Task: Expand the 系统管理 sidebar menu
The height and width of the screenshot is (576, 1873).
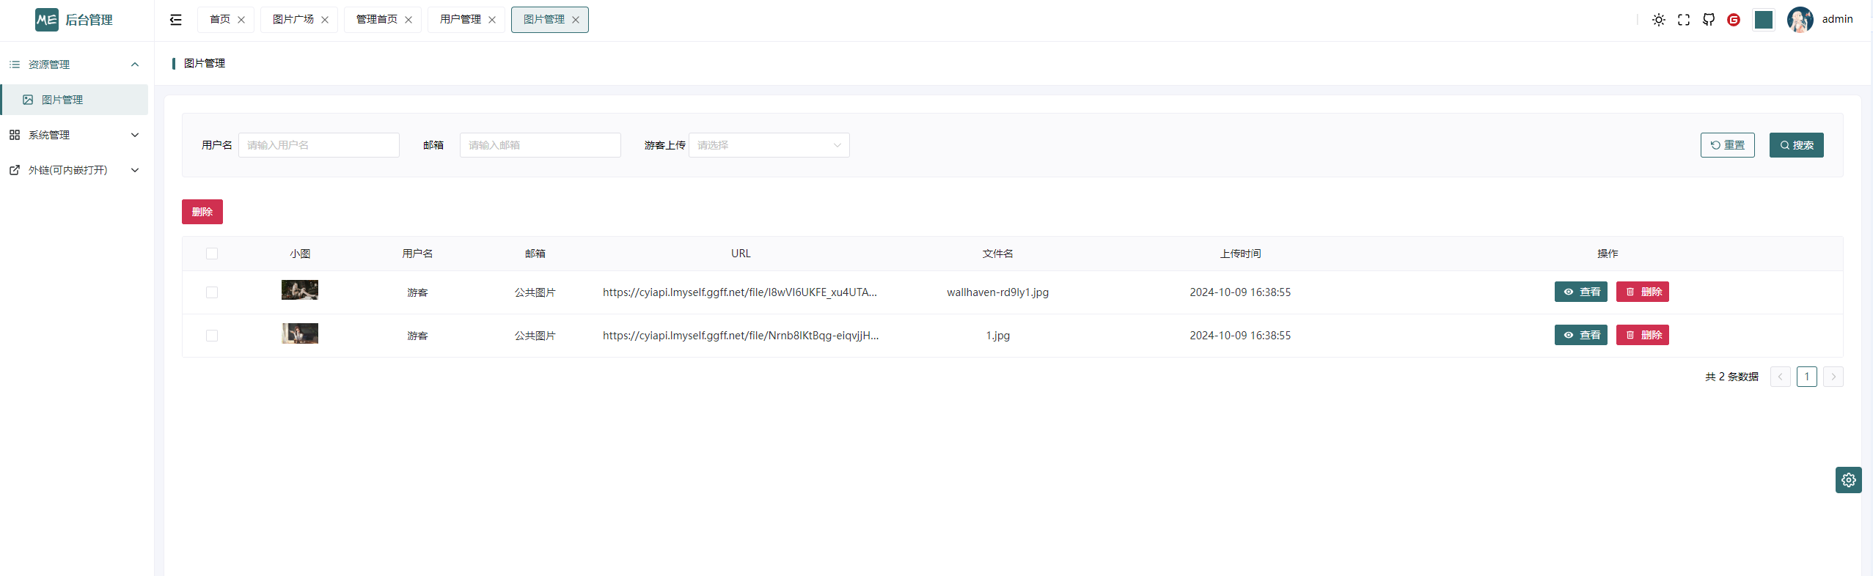Action: click(73, 135)
